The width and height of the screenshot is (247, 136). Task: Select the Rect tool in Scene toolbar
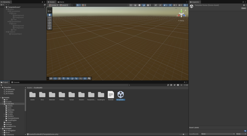click(x=50, y=26)
